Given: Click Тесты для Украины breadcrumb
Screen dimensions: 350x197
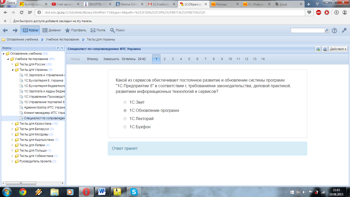Looking at the screenshot, I should (x=101, y=40).
